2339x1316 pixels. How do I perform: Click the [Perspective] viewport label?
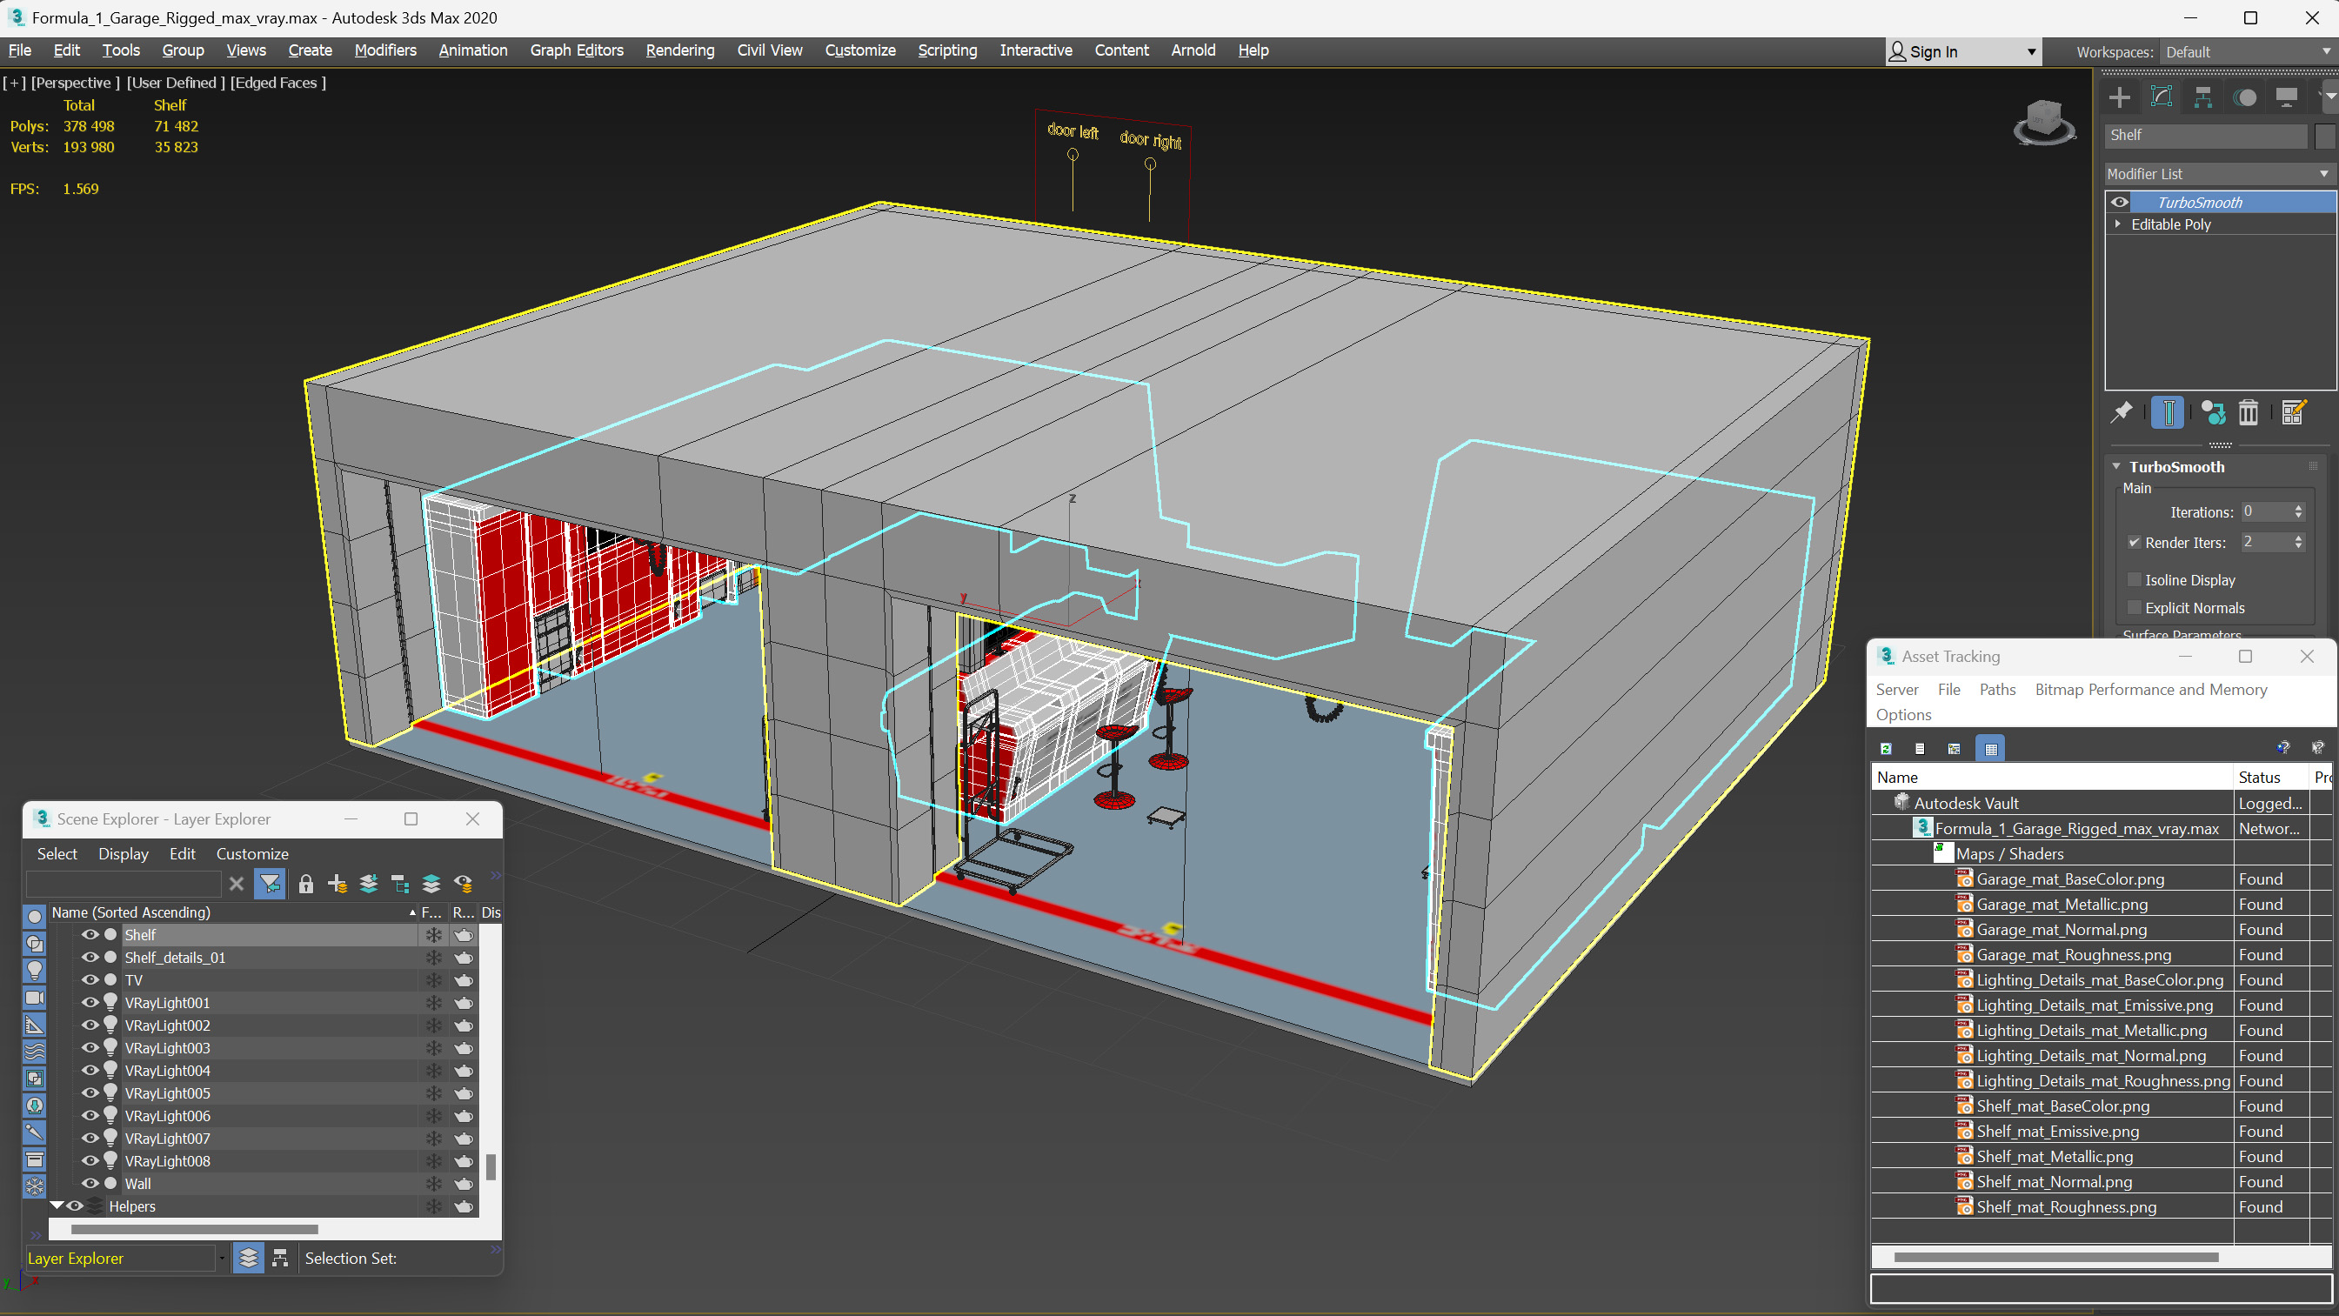(x=75, y=83)
